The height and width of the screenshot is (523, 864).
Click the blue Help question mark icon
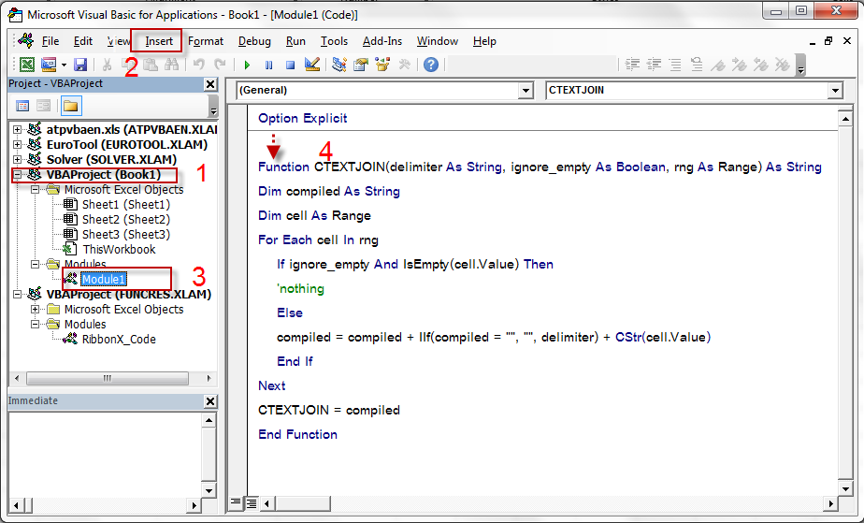point(431,65)
